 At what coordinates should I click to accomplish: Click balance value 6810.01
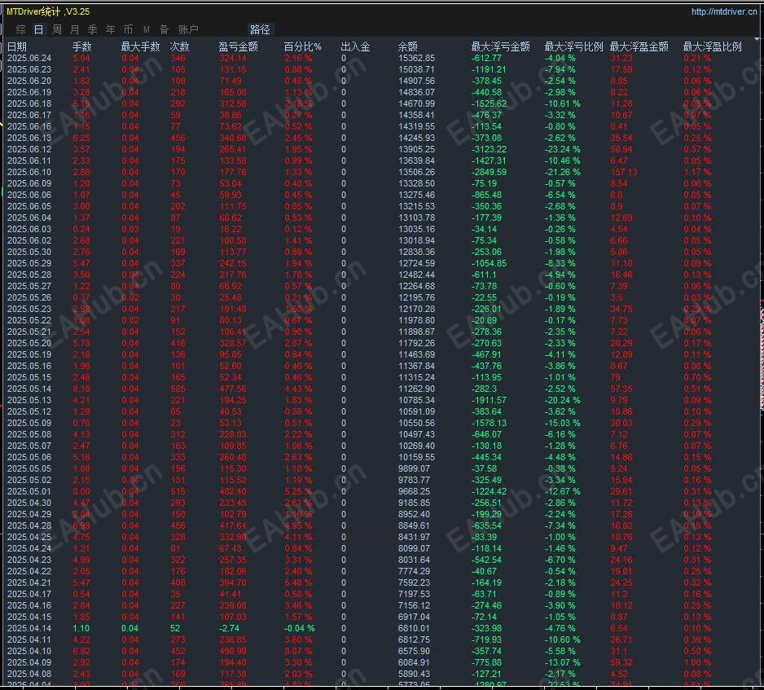point(414,628)
